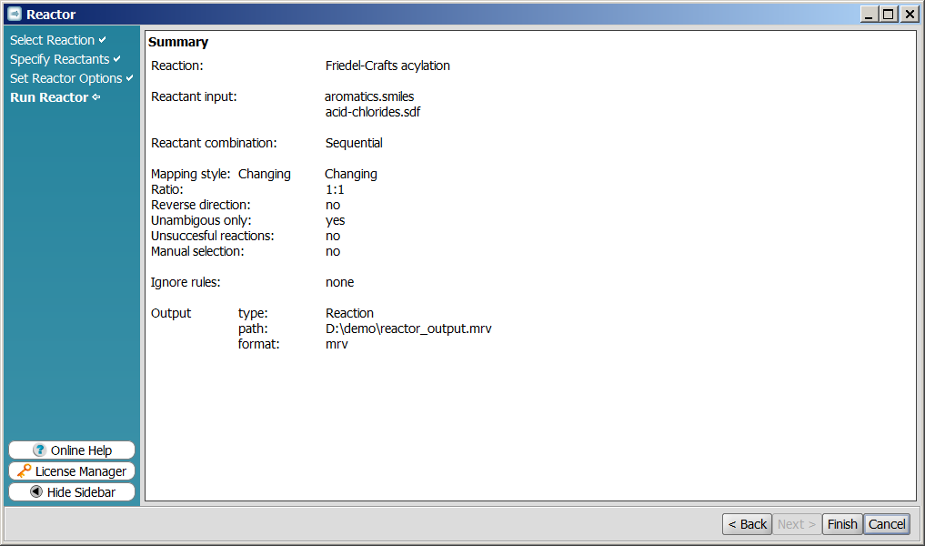Click the aromatics.smiles reactant input entry
Image resolution: width=925 pixels, height=546 pixels.
(369, 96)
